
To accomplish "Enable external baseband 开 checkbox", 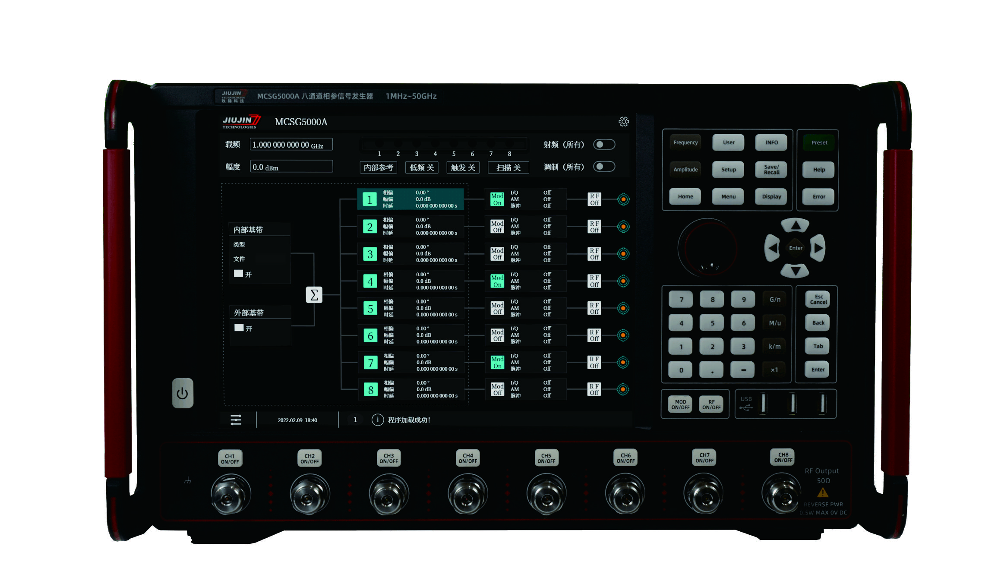I will pos(239,328).
